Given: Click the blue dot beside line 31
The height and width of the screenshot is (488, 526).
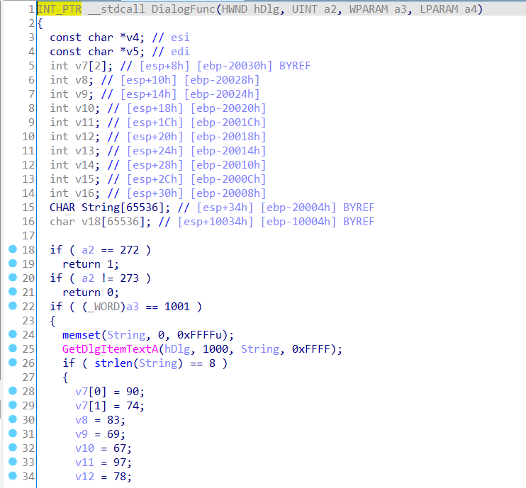Looking at the screenshot, I should (12, 433).
